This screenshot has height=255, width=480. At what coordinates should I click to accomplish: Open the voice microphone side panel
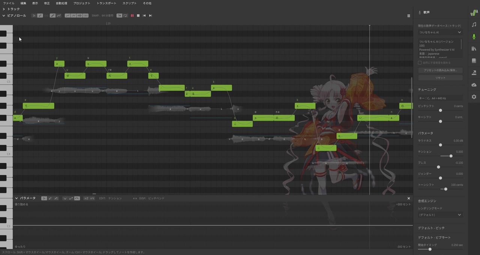pos(474,37)
